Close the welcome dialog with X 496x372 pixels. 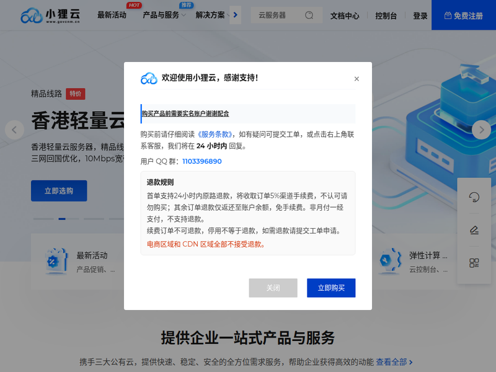tap(356, 79)
